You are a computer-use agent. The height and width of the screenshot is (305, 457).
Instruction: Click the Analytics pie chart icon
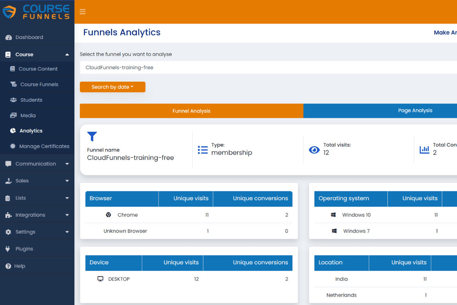point(13,131)
